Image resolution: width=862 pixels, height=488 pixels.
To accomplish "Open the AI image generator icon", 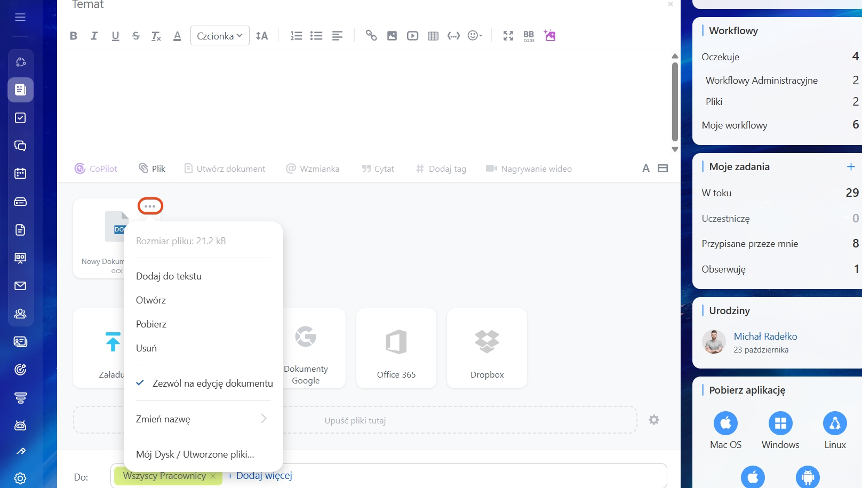I will pos(550,36).
